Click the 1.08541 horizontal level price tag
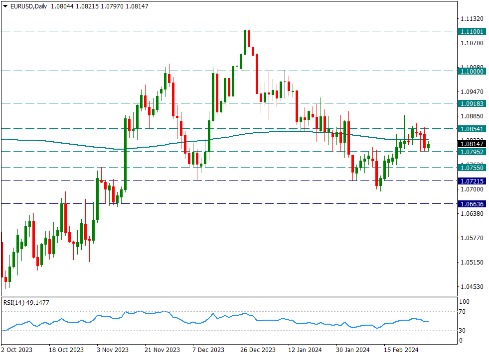This screenshot has height=356, width=489. (x=472, y=129)
